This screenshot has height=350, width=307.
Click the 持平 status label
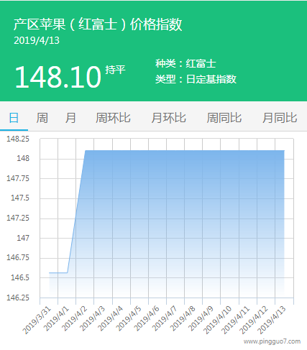115,70
